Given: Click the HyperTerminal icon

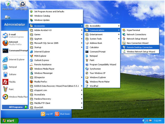Looking at the screenshot, I should (x=124, y=30).
